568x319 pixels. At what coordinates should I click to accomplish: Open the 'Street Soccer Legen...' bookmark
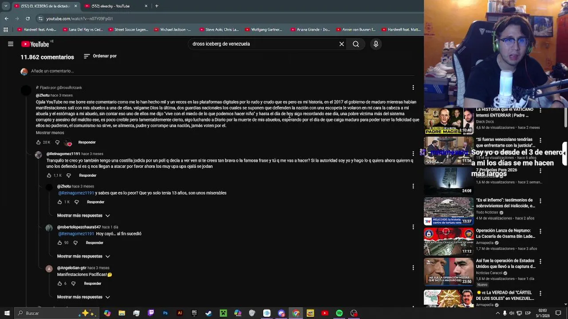pyautogui.click(x=128, y=30)
